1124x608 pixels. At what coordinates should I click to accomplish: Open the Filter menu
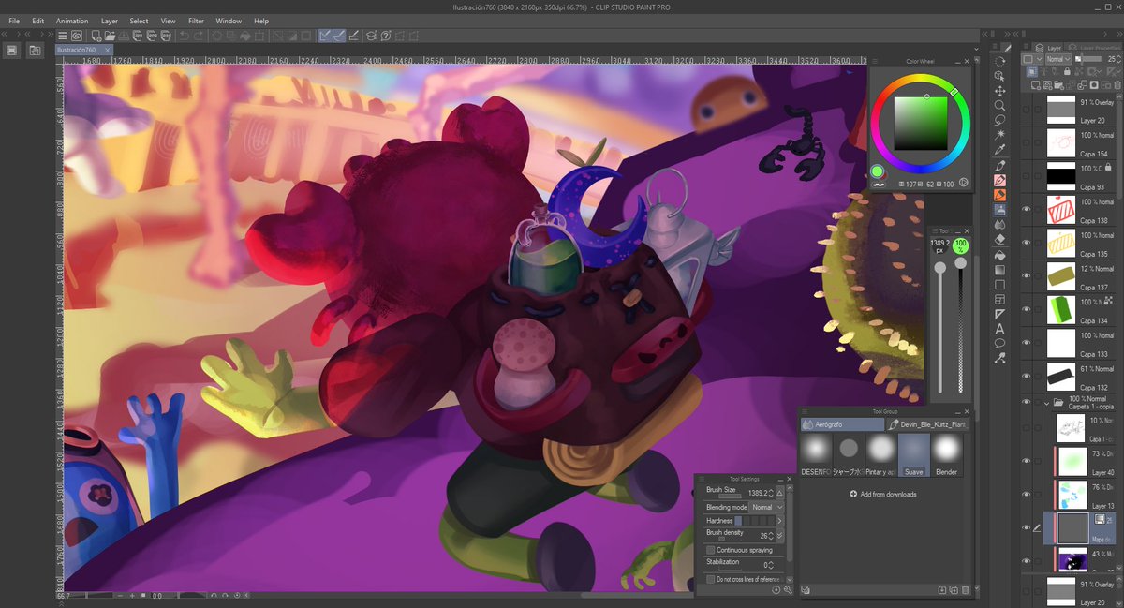tap(196, 21)
